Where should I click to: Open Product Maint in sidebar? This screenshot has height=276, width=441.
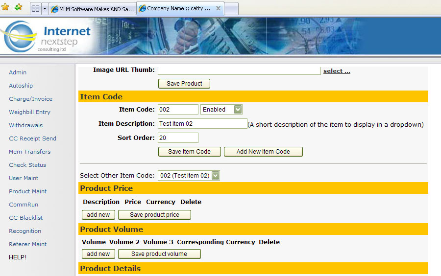click(x=28, y=191)
